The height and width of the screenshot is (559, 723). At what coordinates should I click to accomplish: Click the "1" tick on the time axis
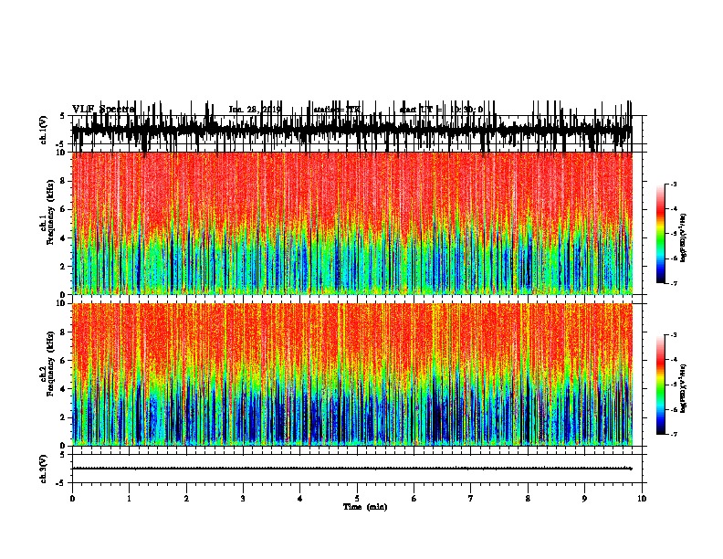point(129,498)
